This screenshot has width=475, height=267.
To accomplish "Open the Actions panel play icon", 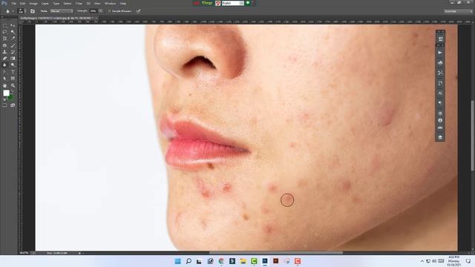I will (x=440, y=53).
